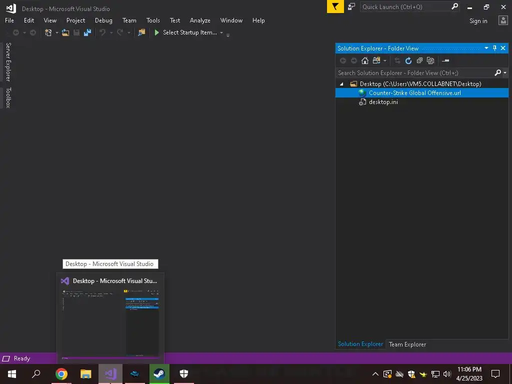Click the Find in Files icon

pyautogui.click(x=141, y=32)
